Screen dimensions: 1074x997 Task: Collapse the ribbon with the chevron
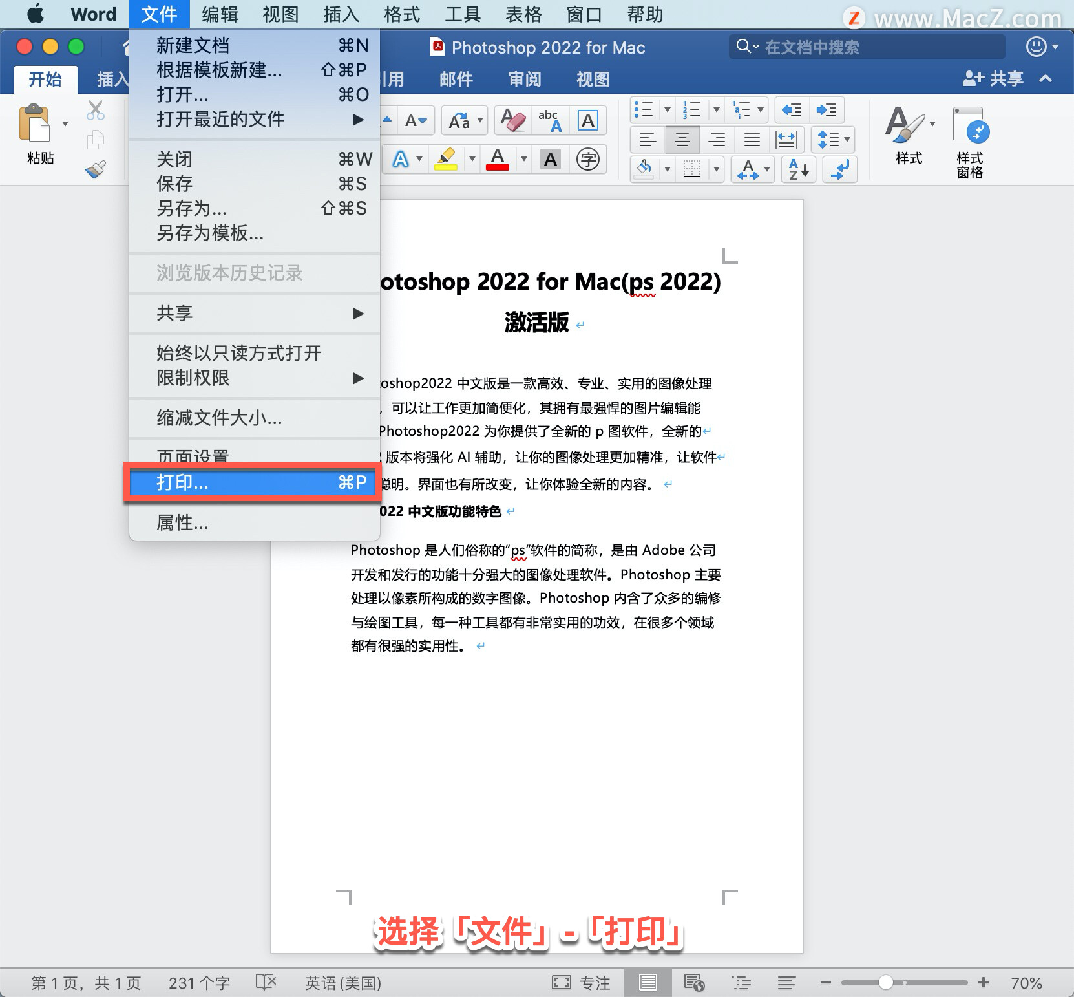click(x=1046, y=79)
